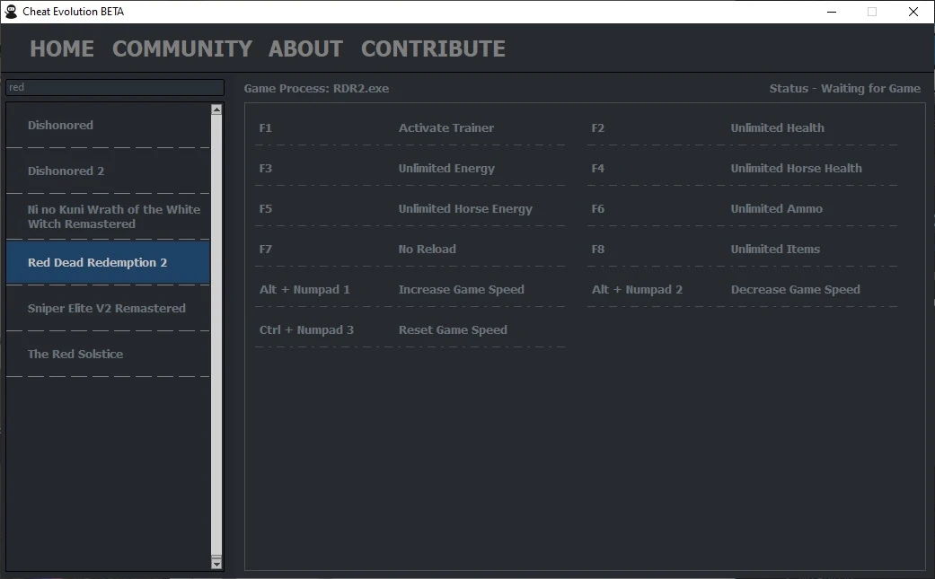Click the 'Decrease Game Speed' cheat
This screenshot has width=935, height=579.
796,289
